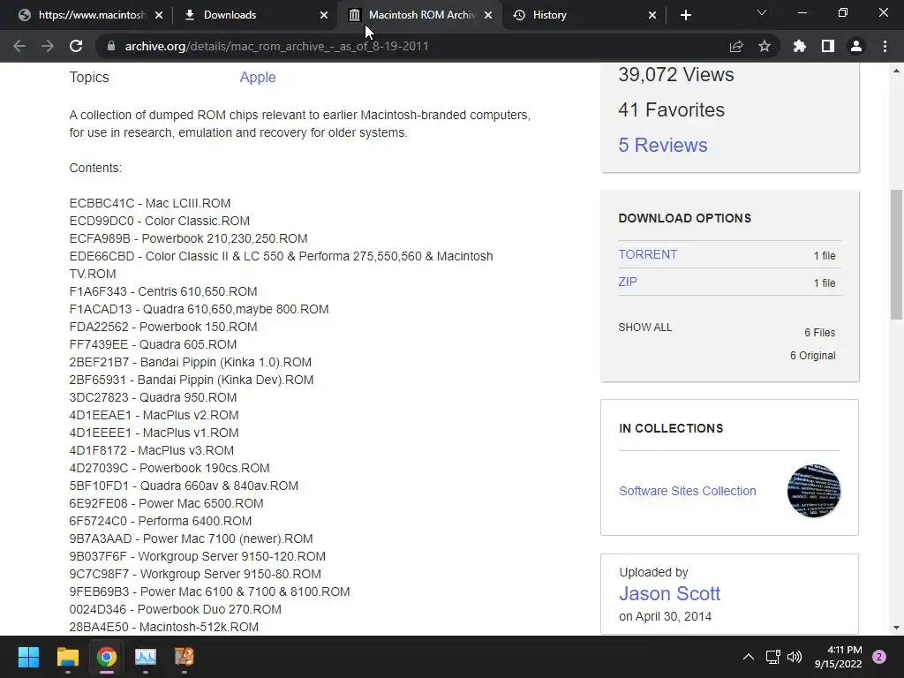Download the ZIP file
The height and width of the screenshot is (678, 904).
[628, 282]
